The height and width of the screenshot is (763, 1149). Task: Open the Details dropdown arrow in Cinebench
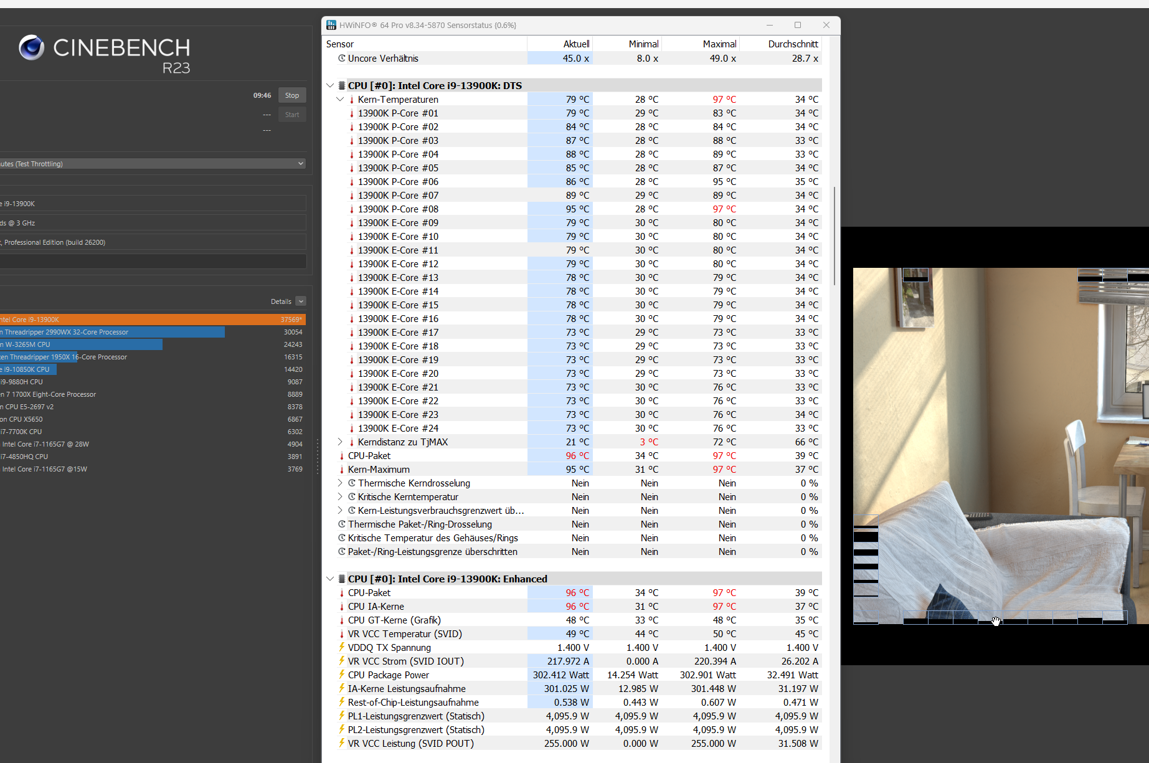(301, 301)
